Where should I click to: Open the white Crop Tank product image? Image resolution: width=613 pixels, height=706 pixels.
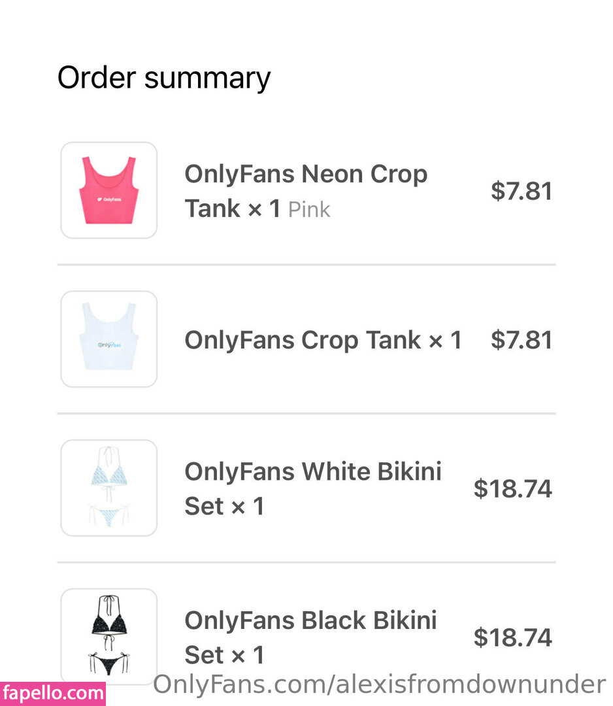(109, 339)
